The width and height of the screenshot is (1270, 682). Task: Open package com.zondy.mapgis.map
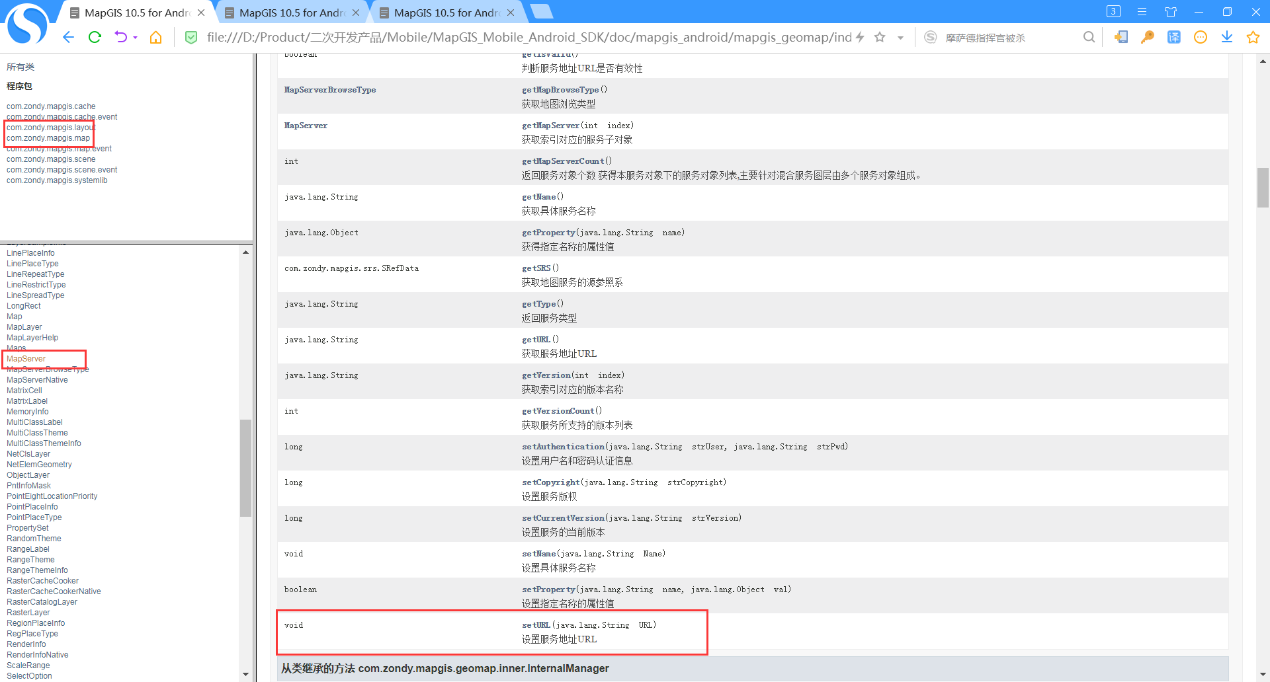[48, 138]
